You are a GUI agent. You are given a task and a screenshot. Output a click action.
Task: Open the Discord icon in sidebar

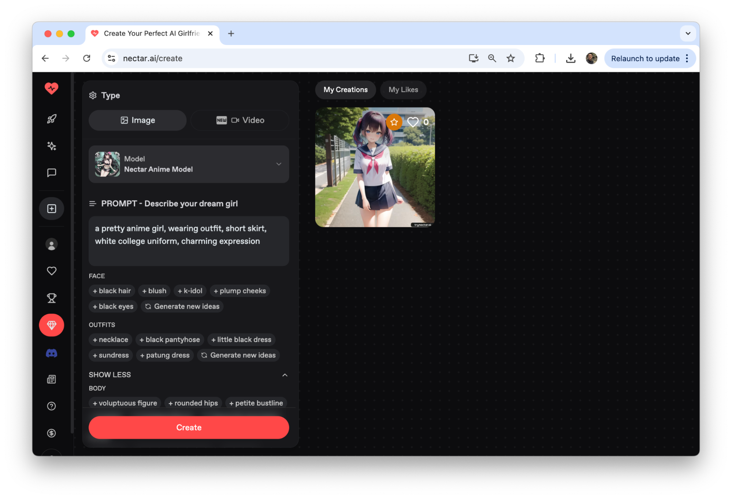tap(52, 353)
